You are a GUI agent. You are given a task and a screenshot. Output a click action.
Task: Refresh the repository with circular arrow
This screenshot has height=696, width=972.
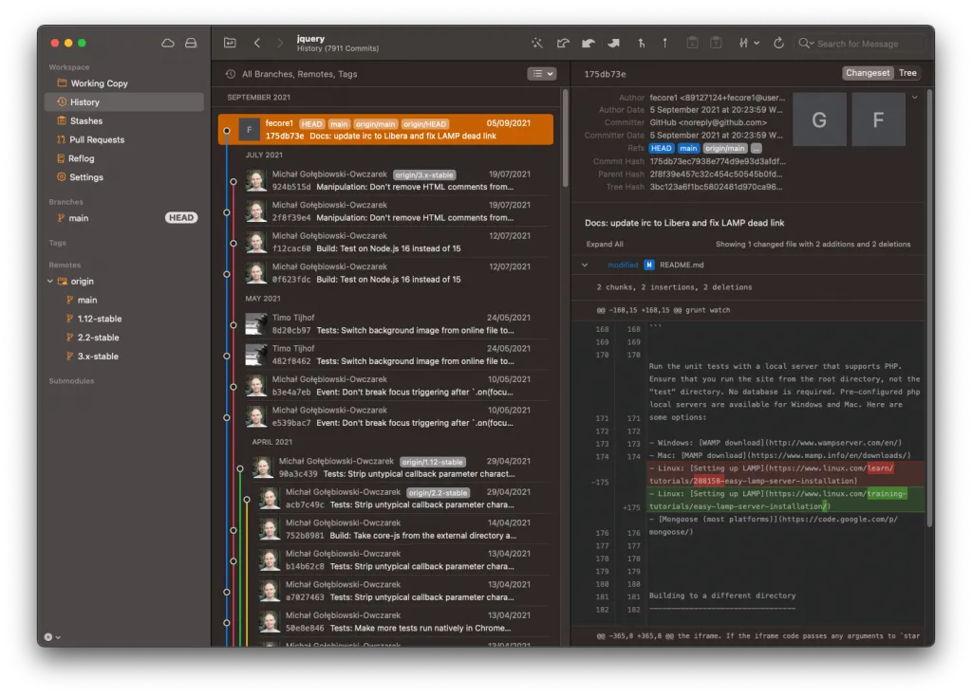[778, 43]
